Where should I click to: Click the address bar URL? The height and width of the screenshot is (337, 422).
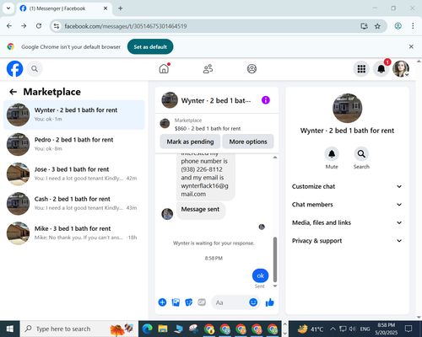click(x=126, y=26)
